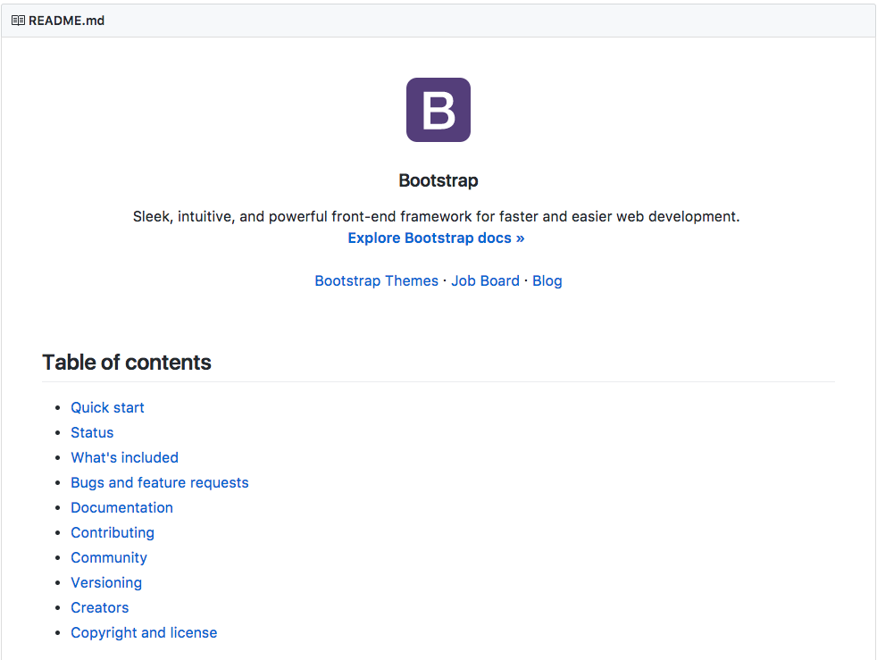Navigate to the Creators section
877x660 pixels.
click(x=100, y=608)
